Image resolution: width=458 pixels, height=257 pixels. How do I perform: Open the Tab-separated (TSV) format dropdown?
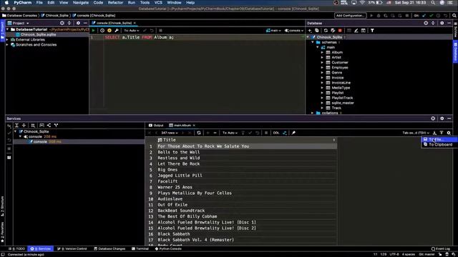(416, 133)
